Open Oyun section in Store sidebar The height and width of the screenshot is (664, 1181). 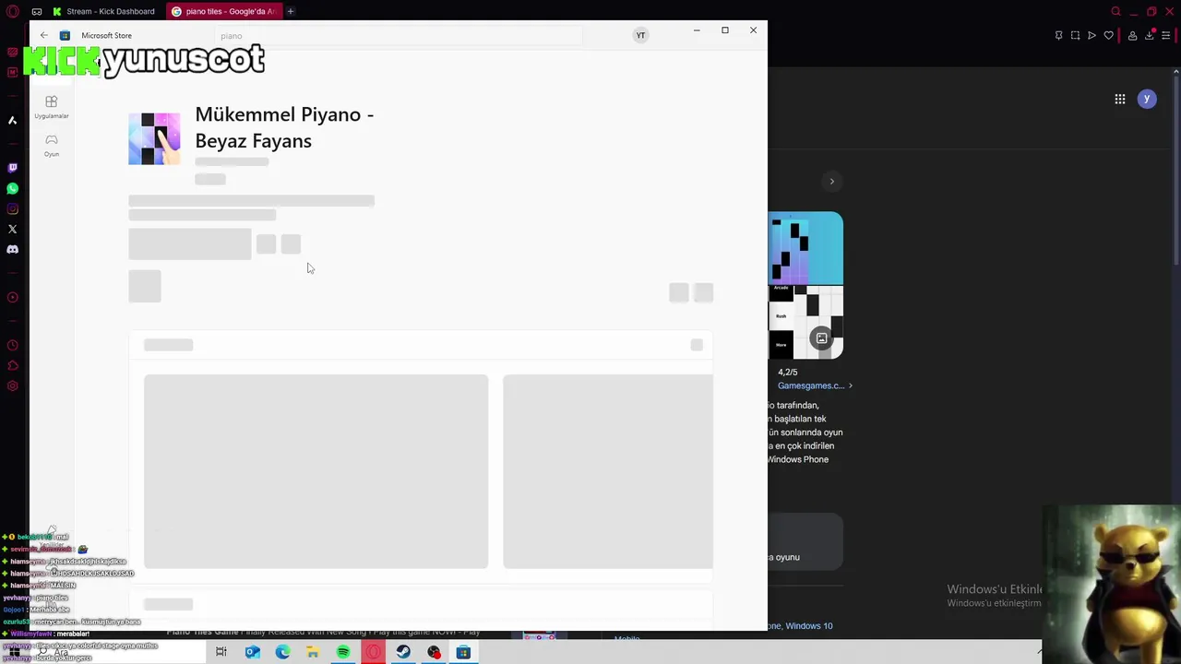pos(52,145)
